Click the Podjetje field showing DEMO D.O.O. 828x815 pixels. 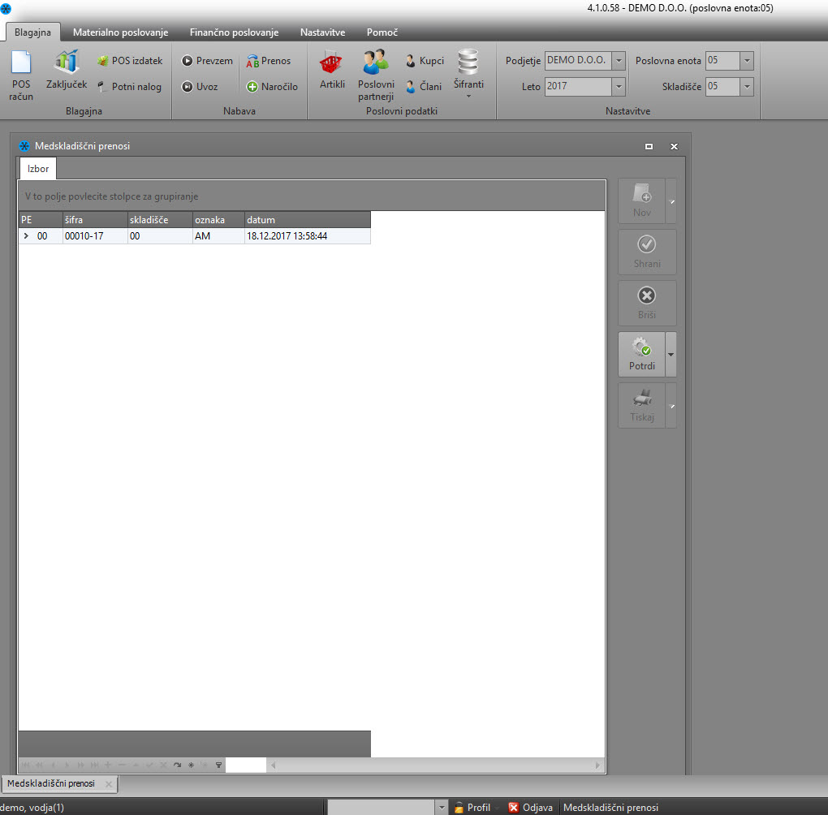pyautogui.click(x=579, y=61)
